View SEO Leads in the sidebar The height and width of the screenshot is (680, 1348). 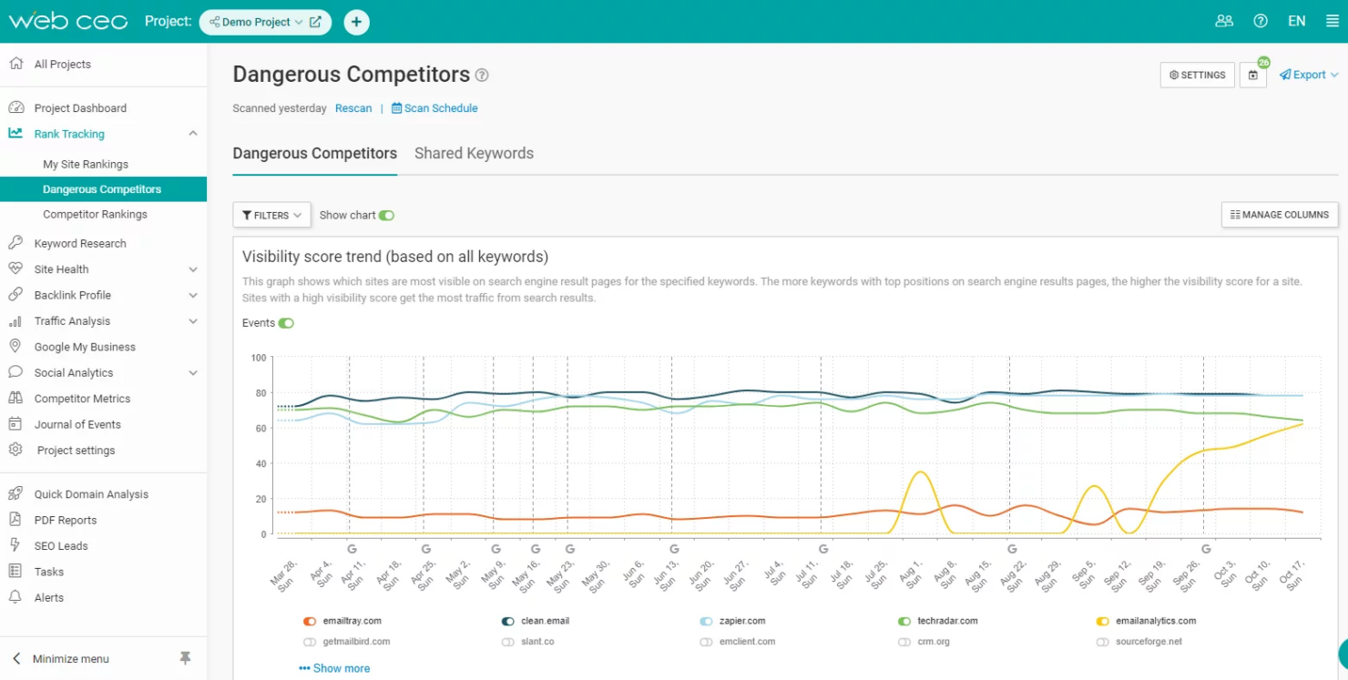point(59,545)
